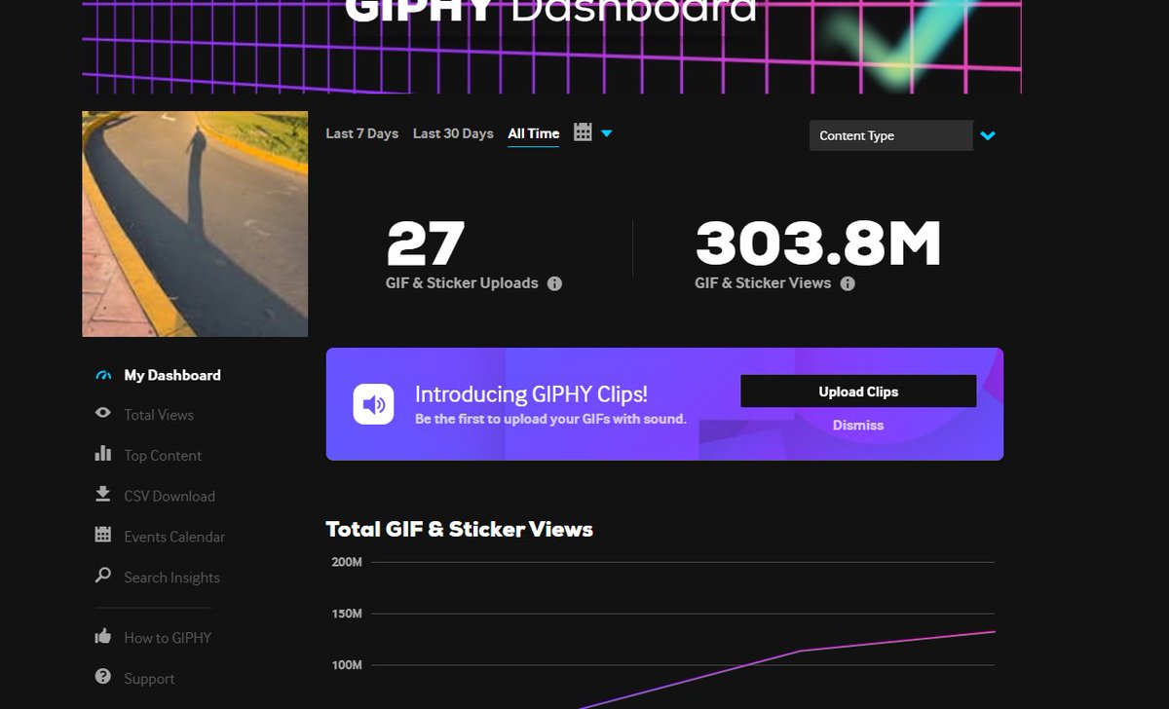
Task: Click the GIPHY Clips speaker icon
Action: (x=373, y=404)
